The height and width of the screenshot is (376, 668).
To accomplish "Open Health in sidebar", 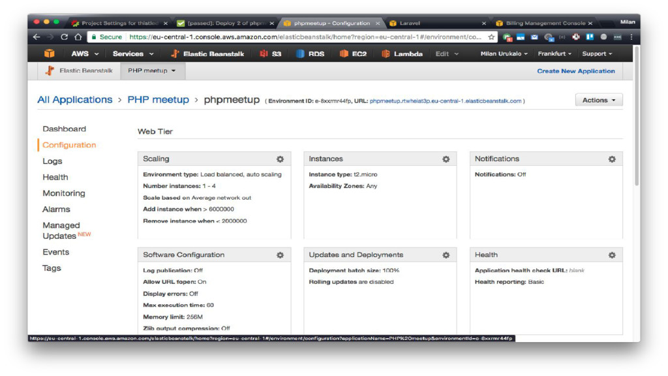I will pyautogui.click(x=55, y=177).
